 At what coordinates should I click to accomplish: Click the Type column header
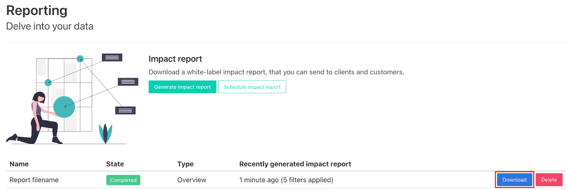[185, 164]
